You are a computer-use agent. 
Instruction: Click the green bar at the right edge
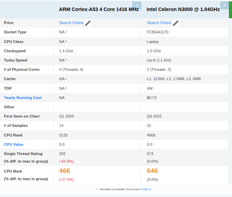pos(230,9)
